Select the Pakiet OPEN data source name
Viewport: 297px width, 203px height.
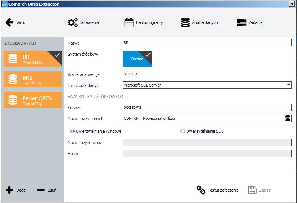[38, 98]
